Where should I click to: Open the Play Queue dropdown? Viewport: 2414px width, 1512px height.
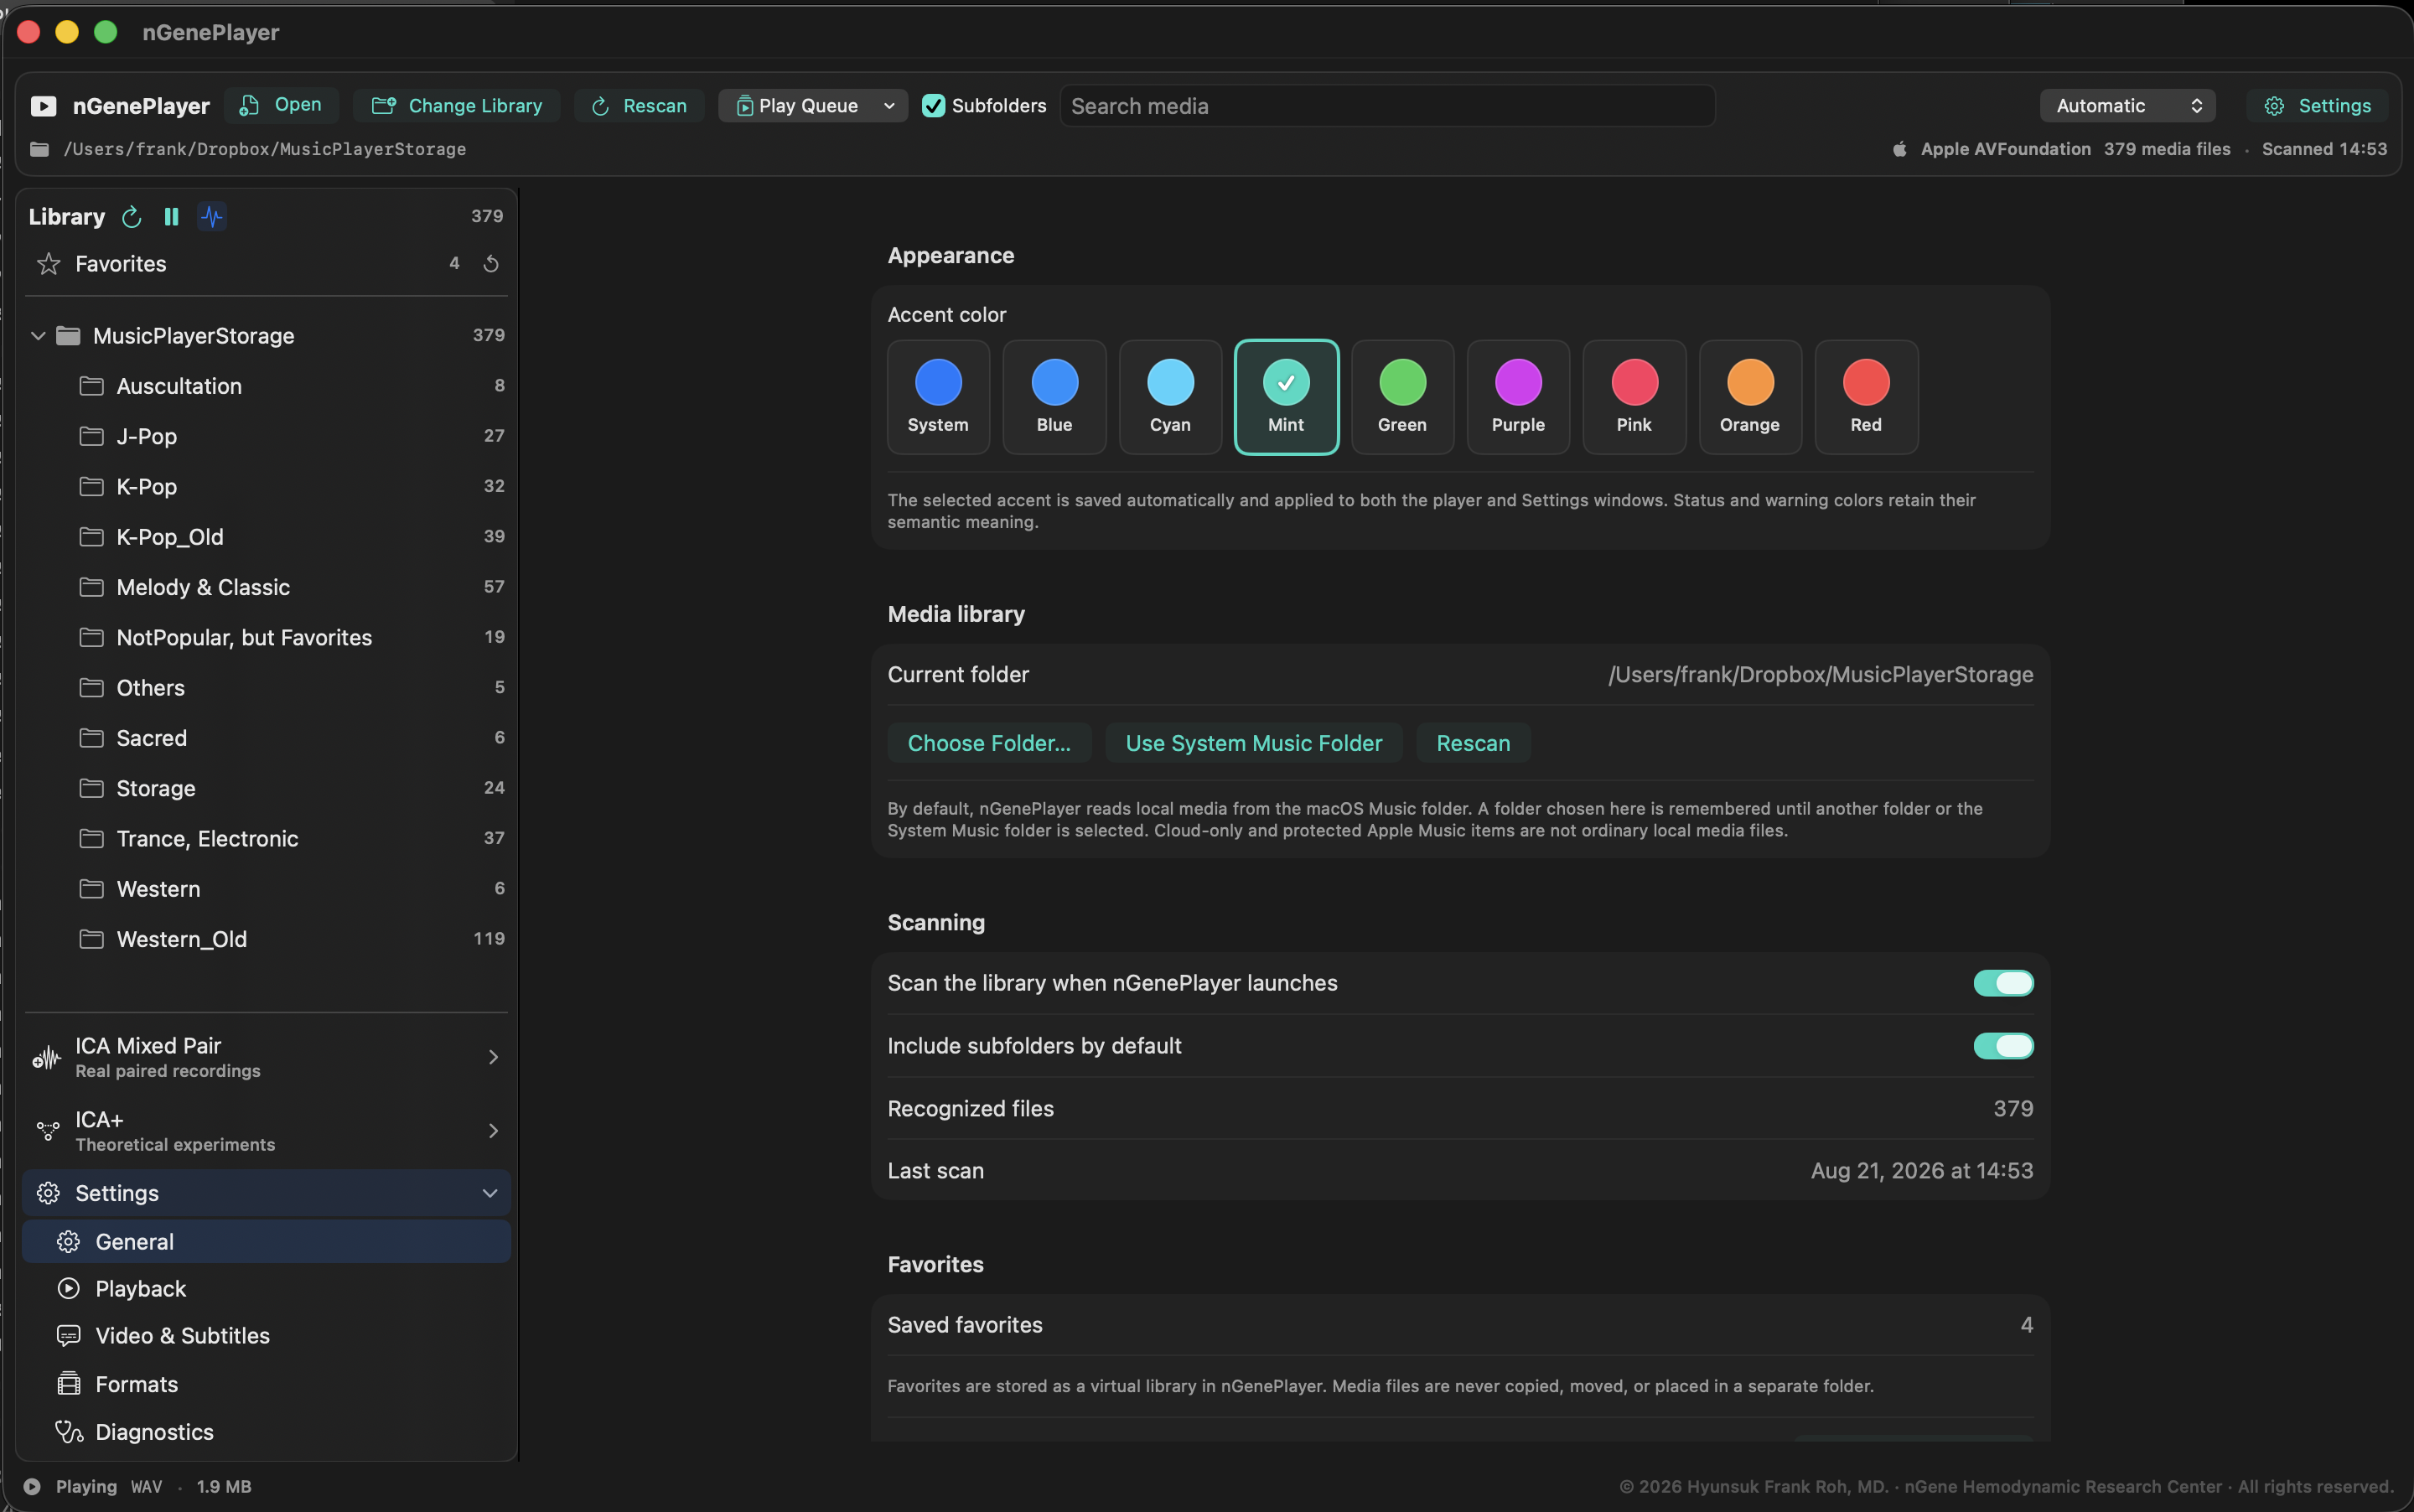(x=813, y=106)
